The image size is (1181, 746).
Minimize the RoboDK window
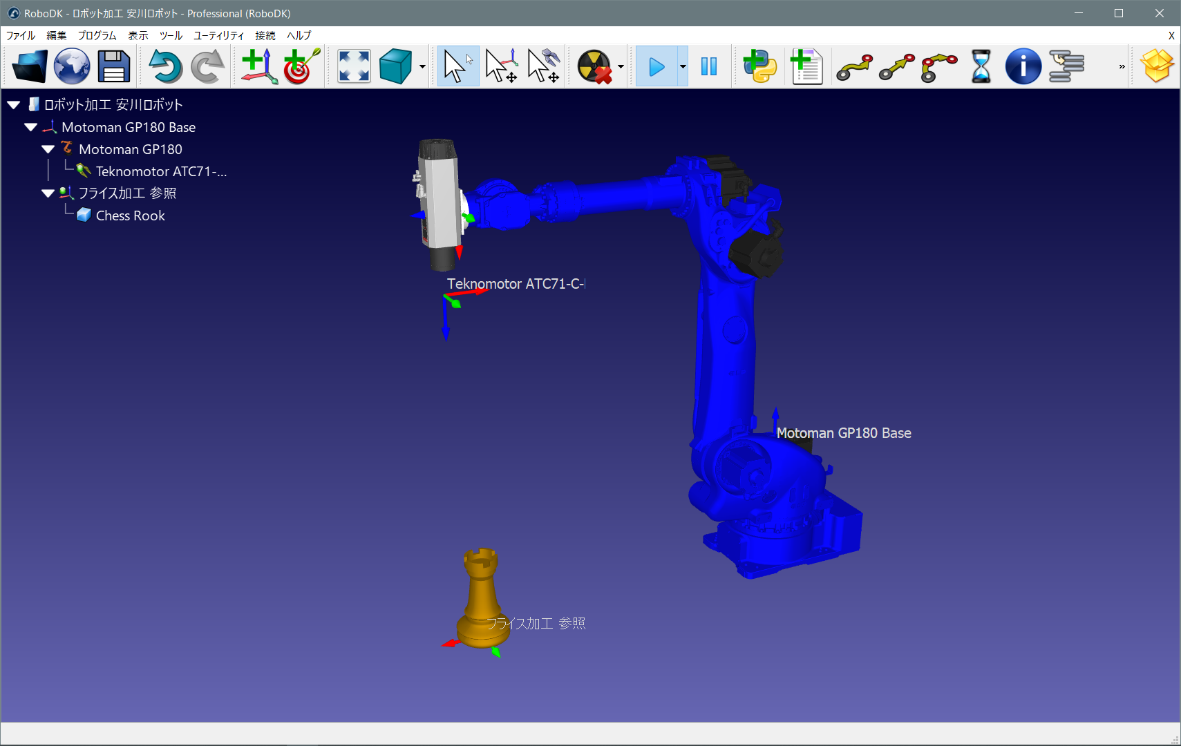[1079, 13]
